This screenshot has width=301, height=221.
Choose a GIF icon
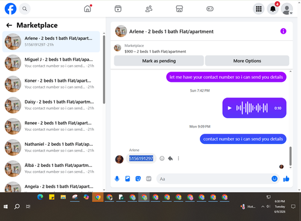tap(149, 179)
